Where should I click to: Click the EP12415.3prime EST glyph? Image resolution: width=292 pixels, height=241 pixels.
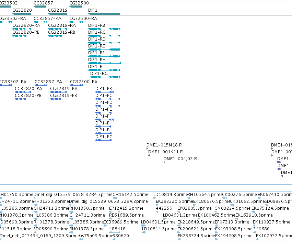pyautogui.click(x=115, y=212)
